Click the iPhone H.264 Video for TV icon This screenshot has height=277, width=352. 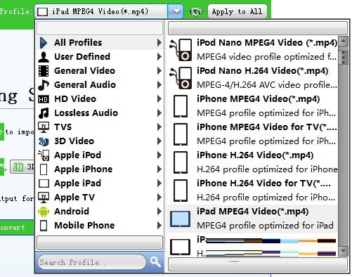tap(181, 191)
